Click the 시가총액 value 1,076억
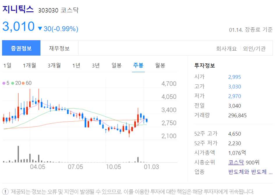The height and width of the screenshot is (195, 276). (237, 153)
